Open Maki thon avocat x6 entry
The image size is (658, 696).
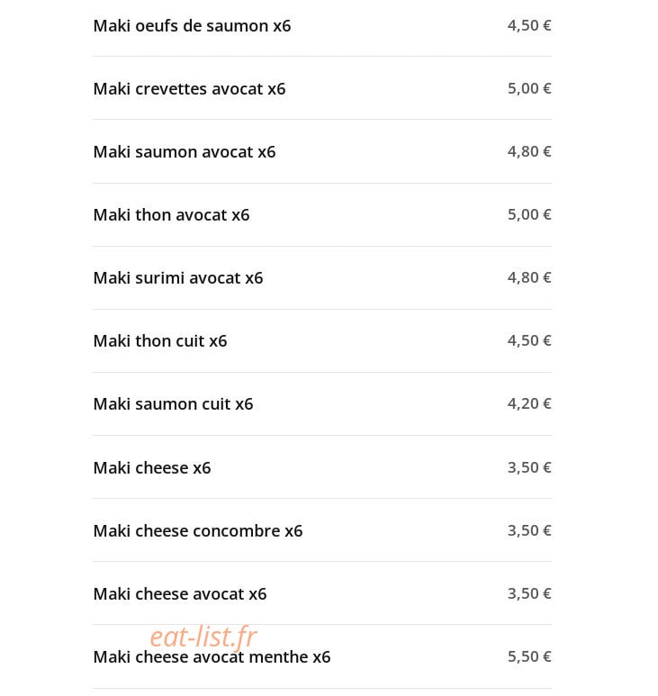[x=171, y=215]
